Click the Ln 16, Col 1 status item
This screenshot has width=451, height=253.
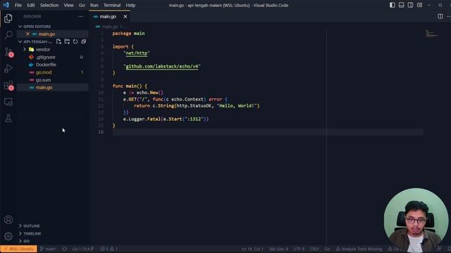tap(252, 249)
